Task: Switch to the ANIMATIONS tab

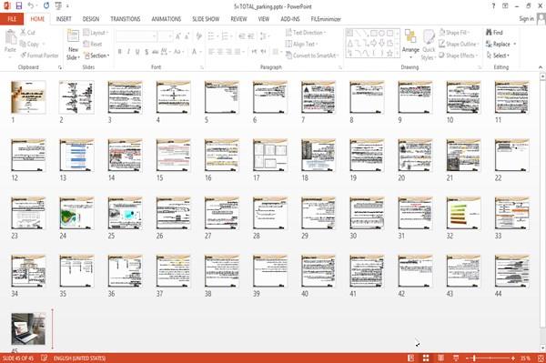Action: (167, 19)
